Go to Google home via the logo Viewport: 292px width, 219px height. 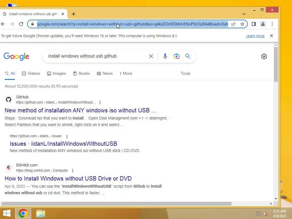coord(16,56)
